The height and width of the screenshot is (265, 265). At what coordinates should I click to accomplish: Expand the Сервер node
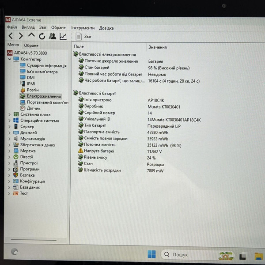[9, 127]
